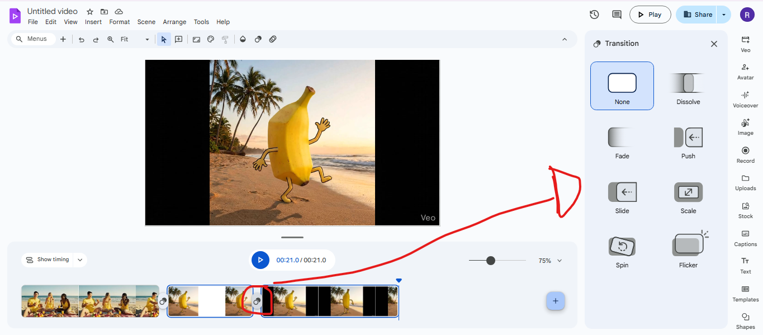763x335 pixels.
Task: Open the Avatar tool
Action: [x=745, y=71]
